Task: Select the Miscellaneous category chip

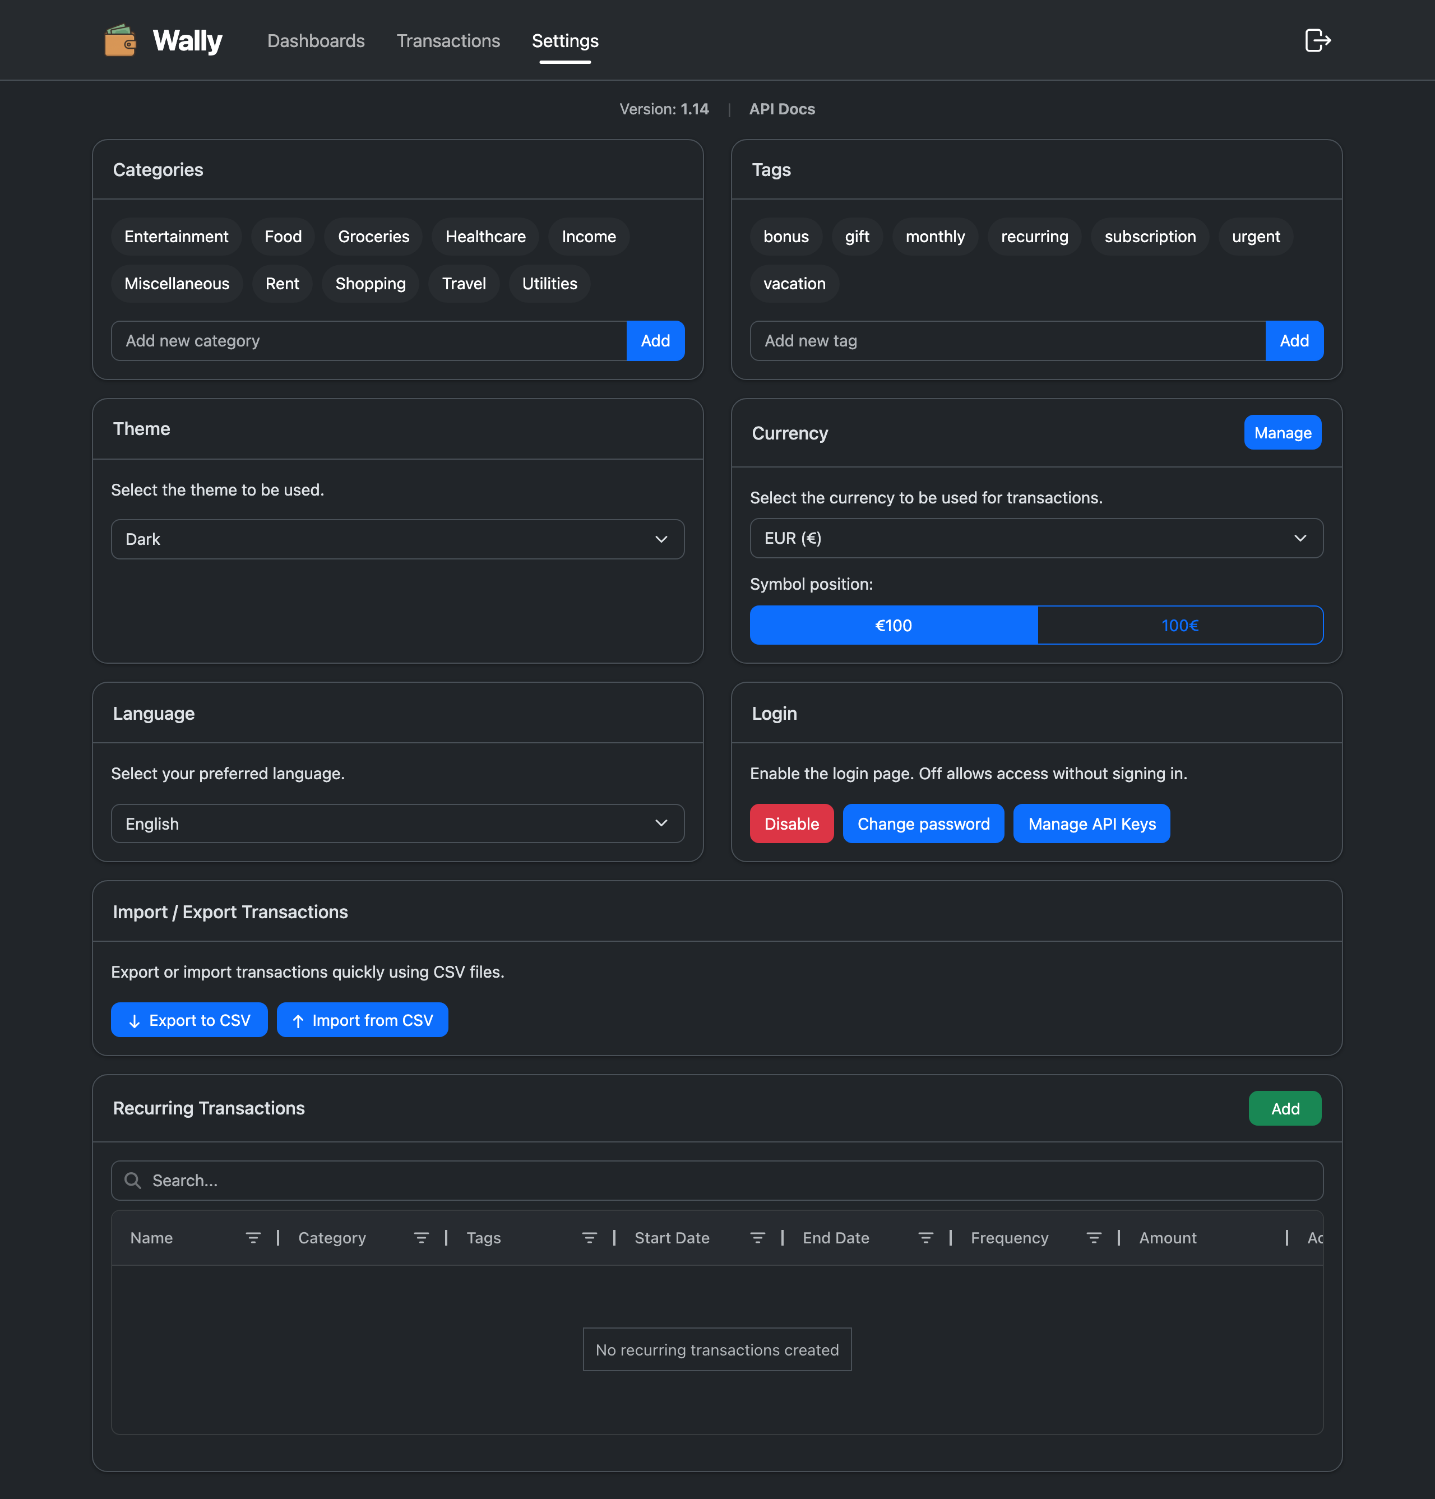Action: [177, 284]
